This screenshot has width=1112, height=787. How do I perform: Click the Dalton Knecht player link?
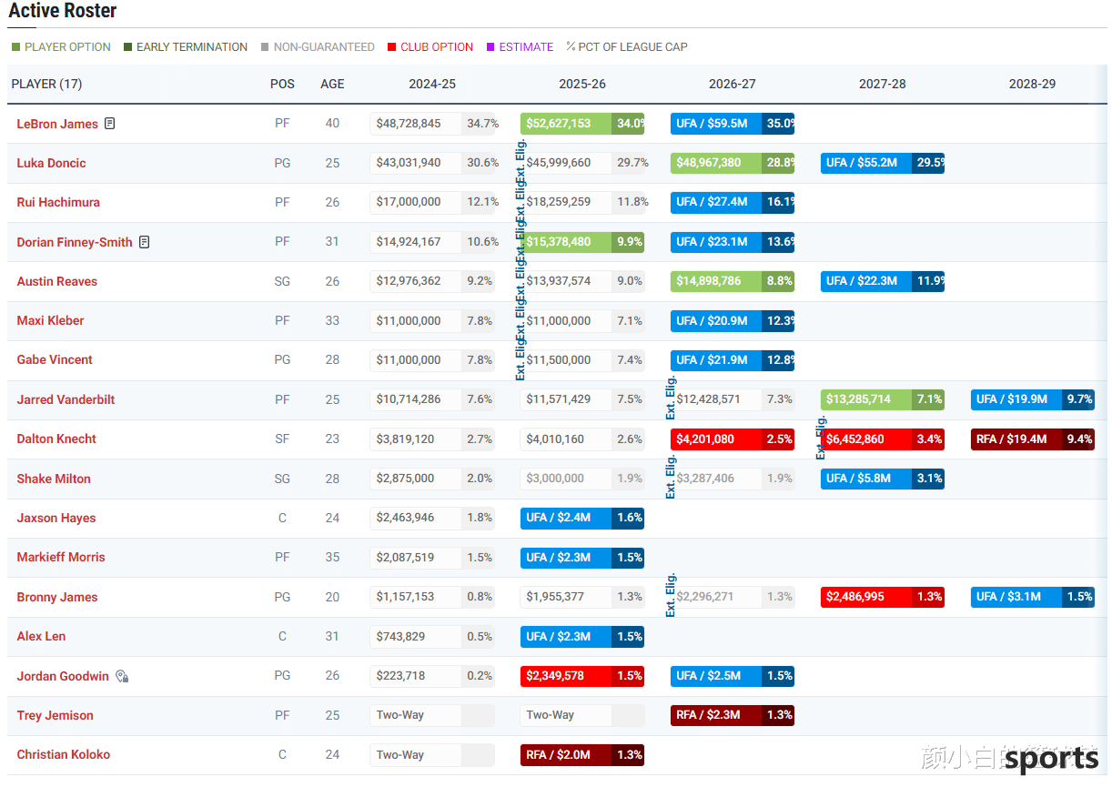pyautogui.click(x=56, y=439)
